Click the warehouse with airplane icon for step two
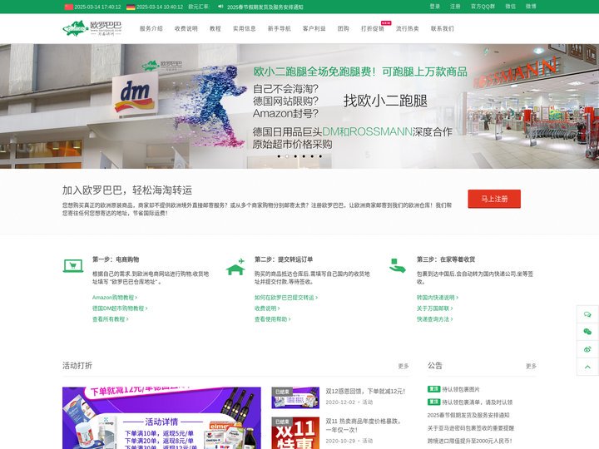This screenshot has height=449, width=599. (235, 267)
